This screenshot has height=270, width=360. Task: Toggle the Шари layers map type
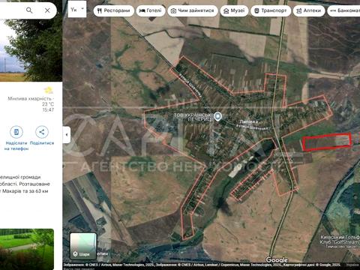[x=83, y=246]
